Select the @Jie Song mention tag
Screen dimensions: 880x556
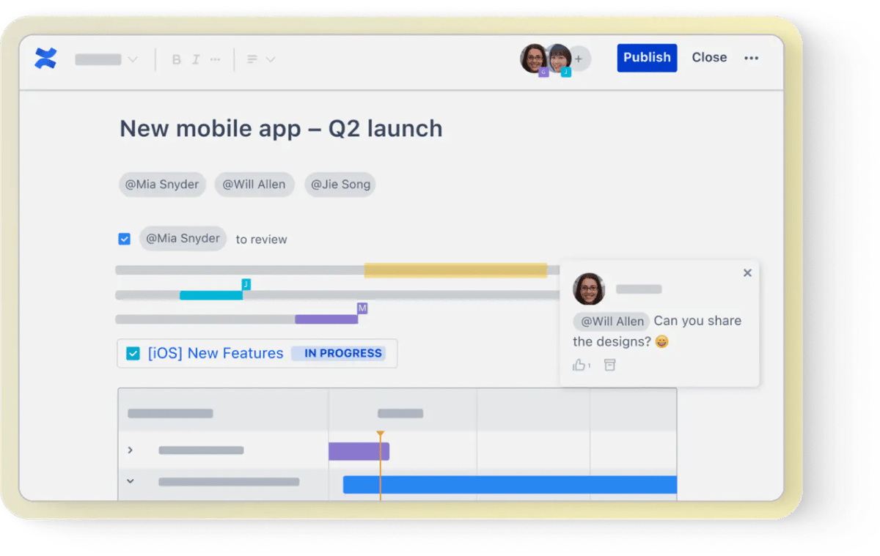[x=340, y=185]
